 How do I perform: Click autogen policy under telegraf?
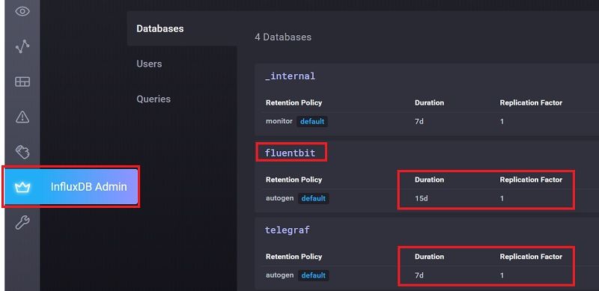click(279, 275)
